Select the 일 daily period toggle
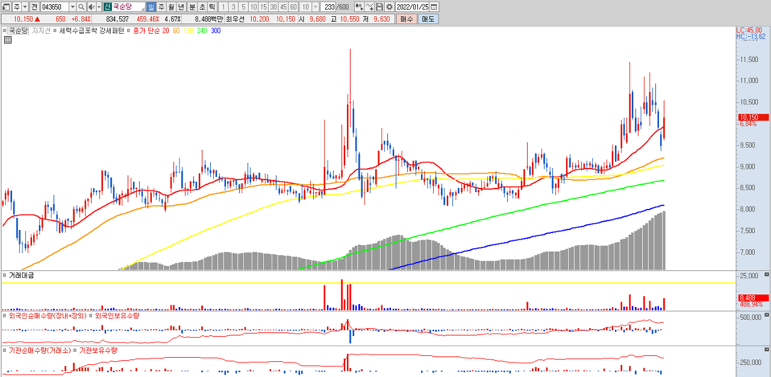 (x=151, y=7)
